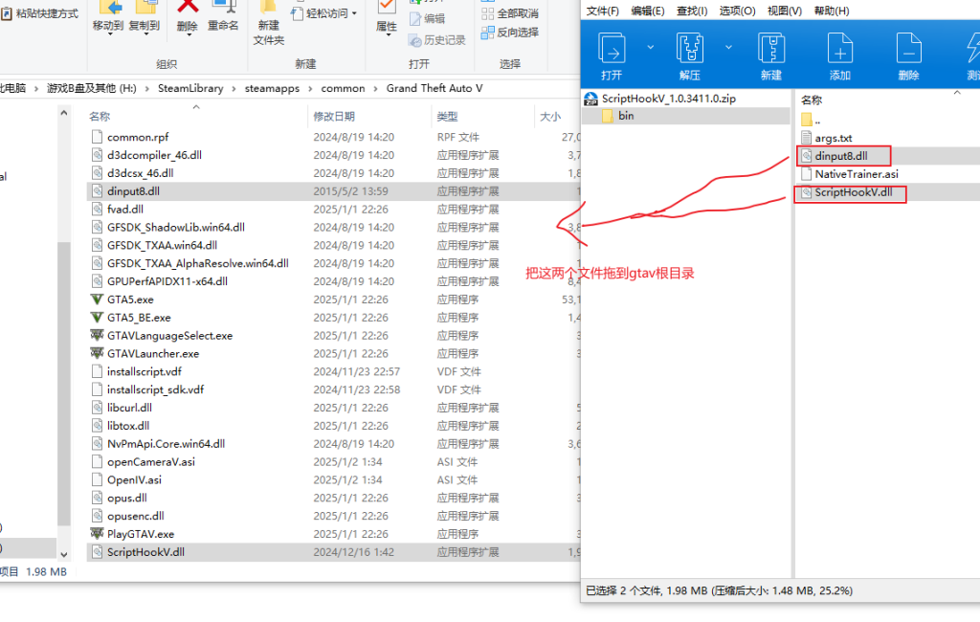Click steamapps in the address breadcrumb
Screen dimensions: 980x622
(272, 88)
